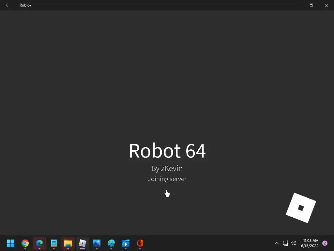Click the Robot 64 game title

(167, 151)
